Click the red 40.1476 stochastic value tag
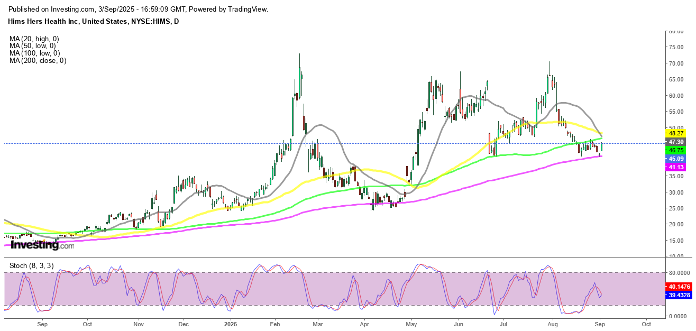Viewport: 696px width, 331px height. point(679,288)
